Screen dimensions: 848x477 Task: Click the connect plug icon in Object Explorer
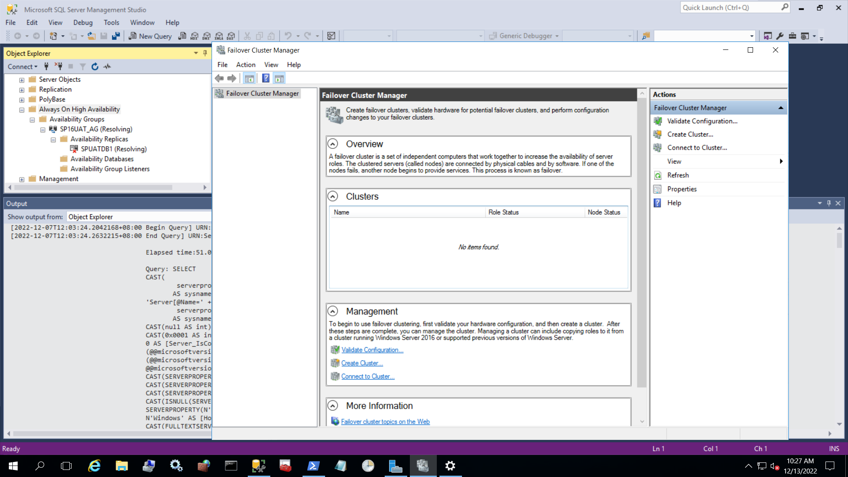click(x=46, y=66)
